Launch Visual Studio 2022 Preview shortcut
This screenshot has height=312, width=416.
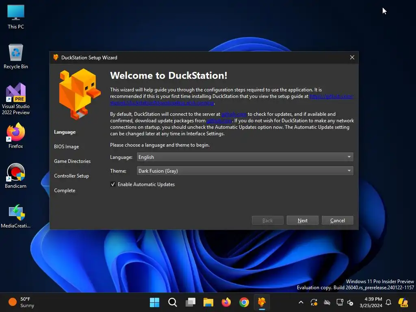pos(16,99)
